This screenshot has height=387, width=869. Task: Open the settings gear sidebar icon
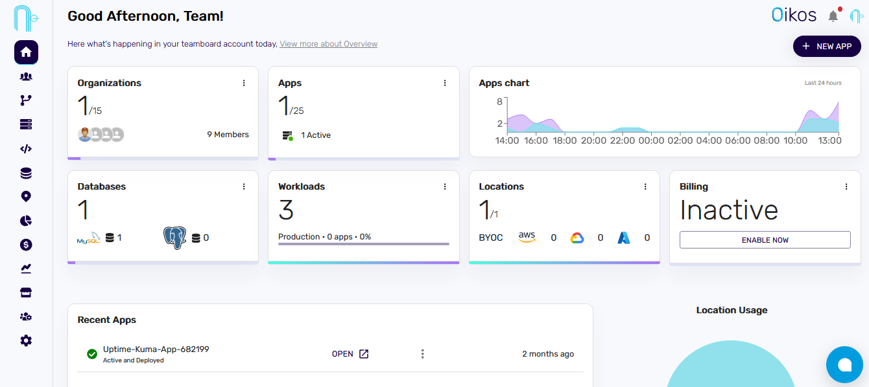(x=26, y=340)
